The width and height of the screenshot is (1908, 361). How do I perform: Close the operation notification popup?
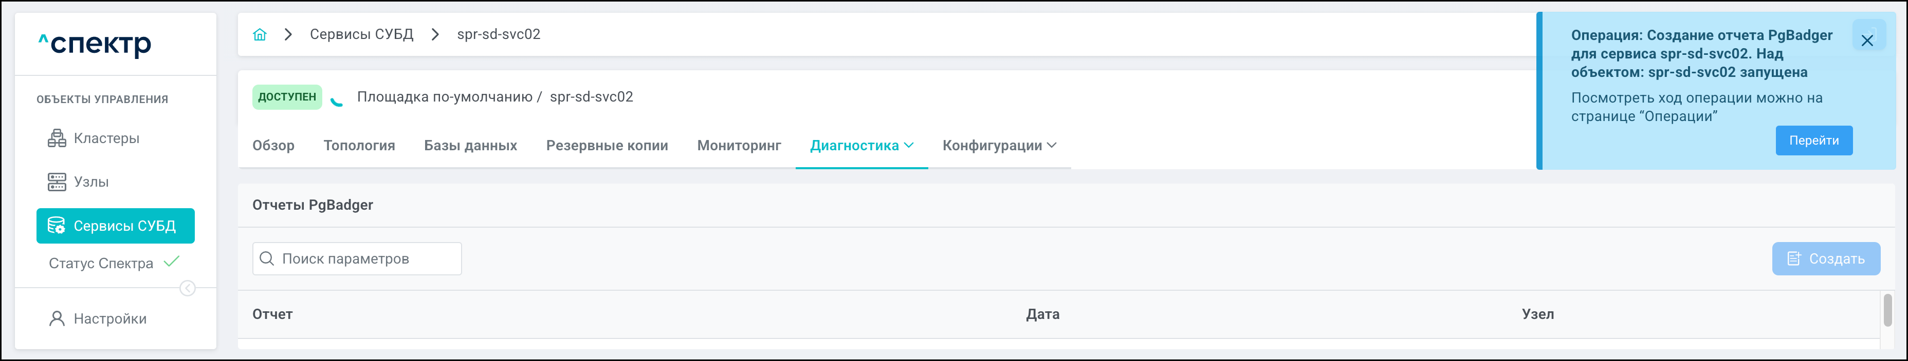(x=1867, y=41)
